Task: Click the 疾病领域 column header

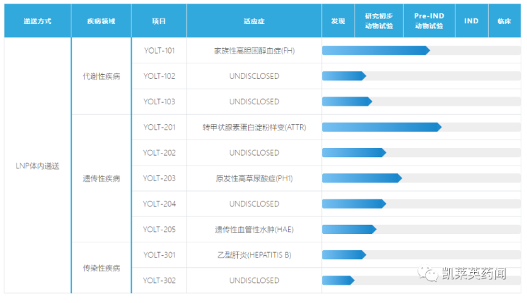Action: coord(101,21)
